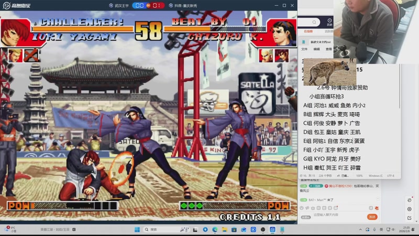Switch the 英 input method indicator
The width and height of the screenshot is (419, 236).
pos(381,230)
